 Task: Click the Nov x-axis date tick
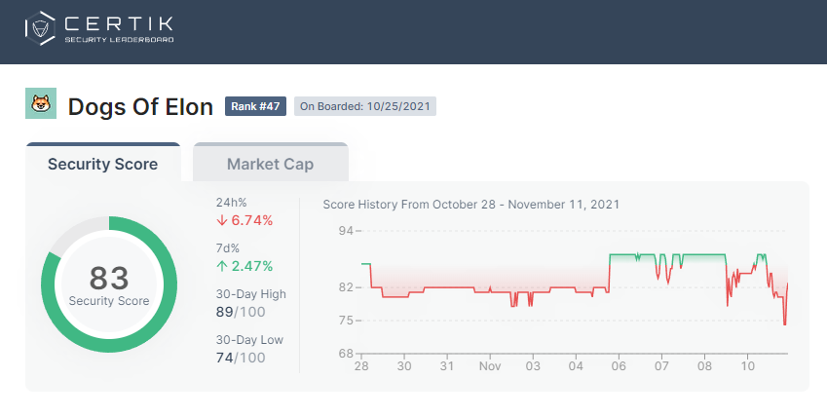490,365
